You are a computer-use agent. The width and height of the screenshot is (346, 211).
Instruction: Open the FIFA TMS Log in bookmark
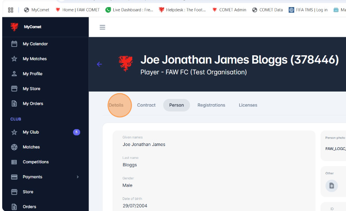(x=308, y=10)
